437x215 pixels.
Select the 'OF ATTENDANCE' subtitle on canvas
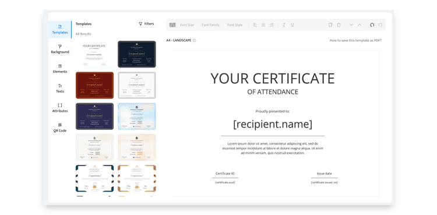[x=273, y=91]
